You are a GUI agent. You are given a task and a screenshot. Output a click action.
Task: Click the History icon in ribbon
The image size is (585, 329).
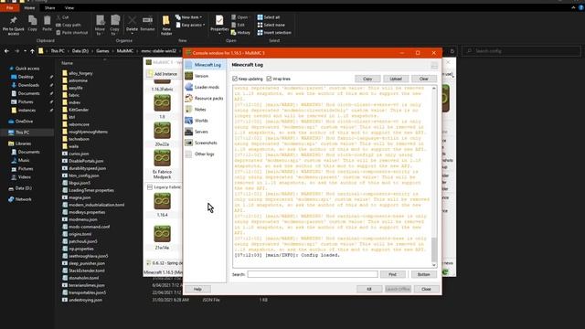click(240, 33)
